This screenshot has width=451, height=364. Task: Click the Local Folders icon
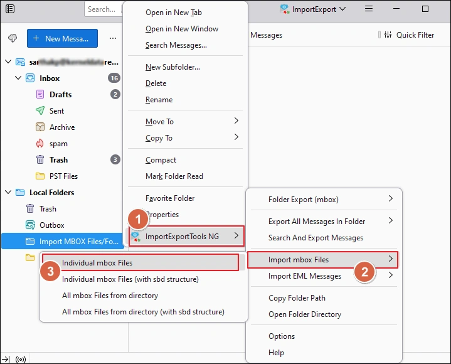click(x=20, y=192)
